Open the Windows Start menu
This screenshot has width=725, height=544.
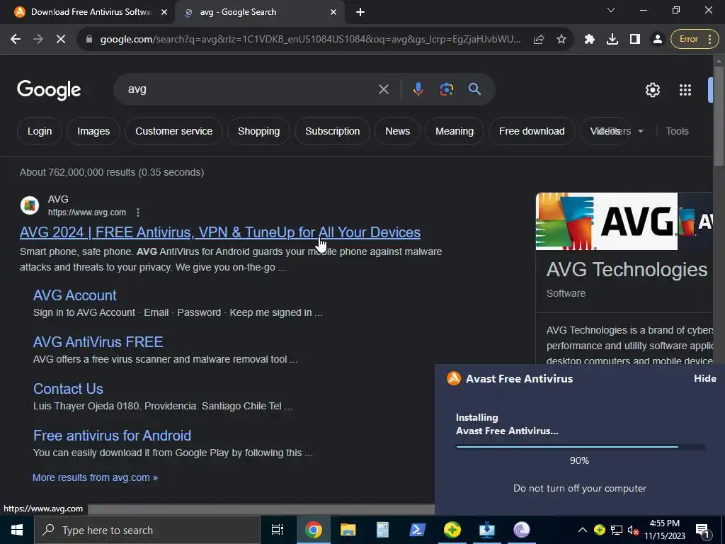click(x=17, y=530)
